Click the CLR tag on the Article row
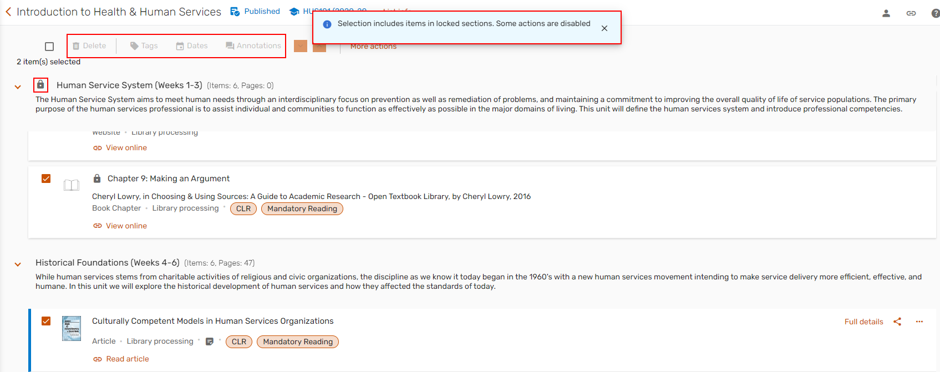The height and width of the screenshot is (372, 940). (x=239, y=342)
